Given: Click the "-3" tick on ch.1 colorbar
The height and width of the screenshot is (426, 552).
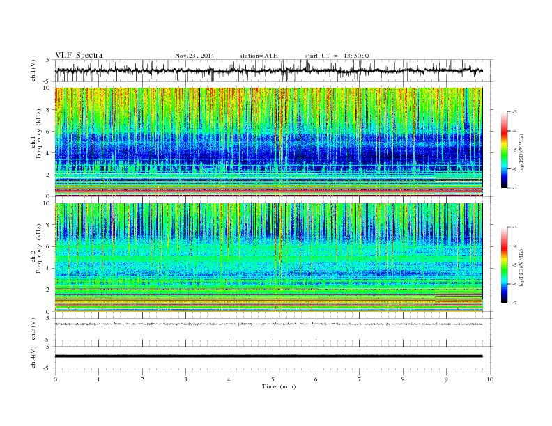Looking at the screenshot, I should pyautogui.click(x=514, y=112).
